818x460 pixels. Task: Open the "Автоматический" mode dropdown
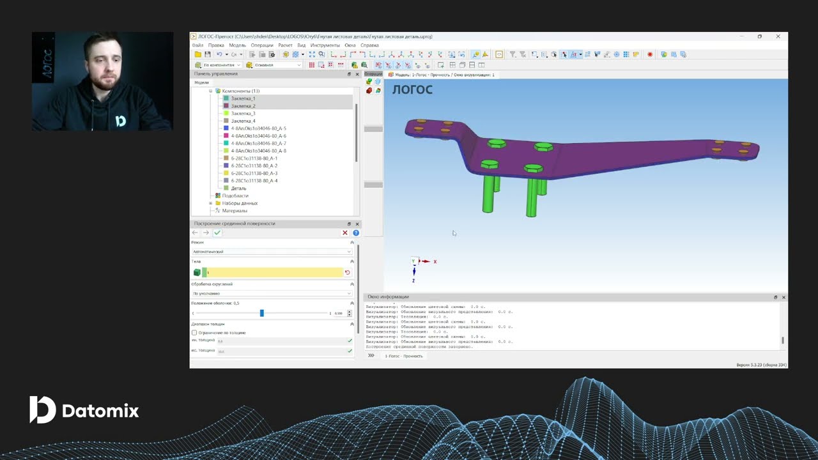[272, 252]
